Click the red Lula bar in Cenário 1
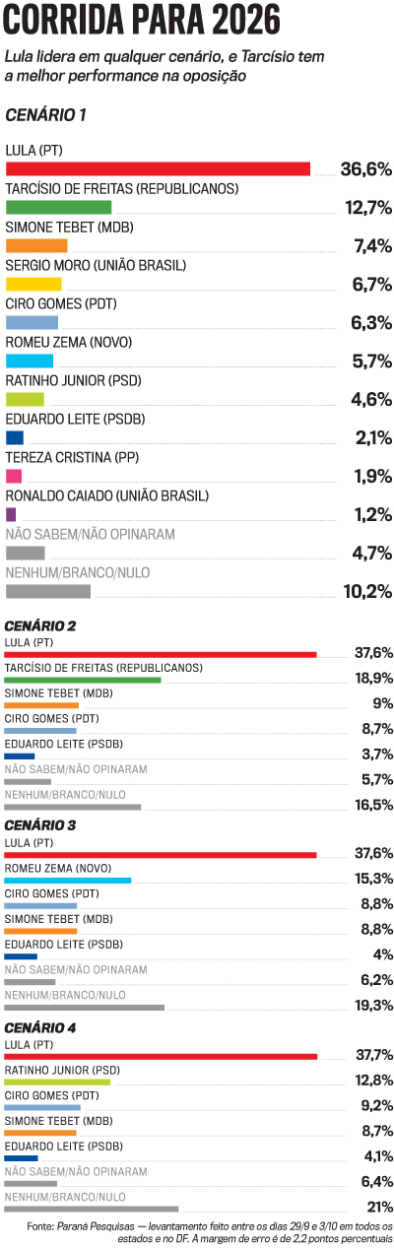This screenshot has width=394, height=1248. (x=158, y=168)
